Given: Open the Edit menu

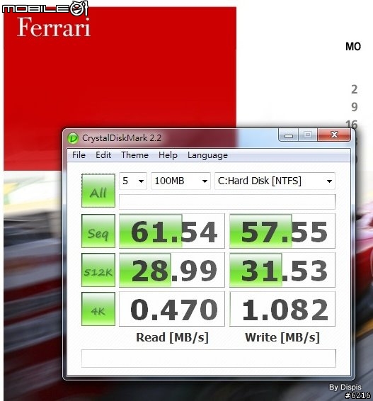Looking at the screenshot, I should 103,155.
